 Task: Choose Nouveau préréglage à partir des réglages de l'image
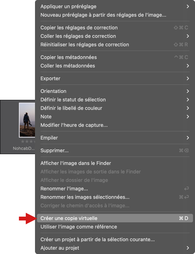coord(115,15)
